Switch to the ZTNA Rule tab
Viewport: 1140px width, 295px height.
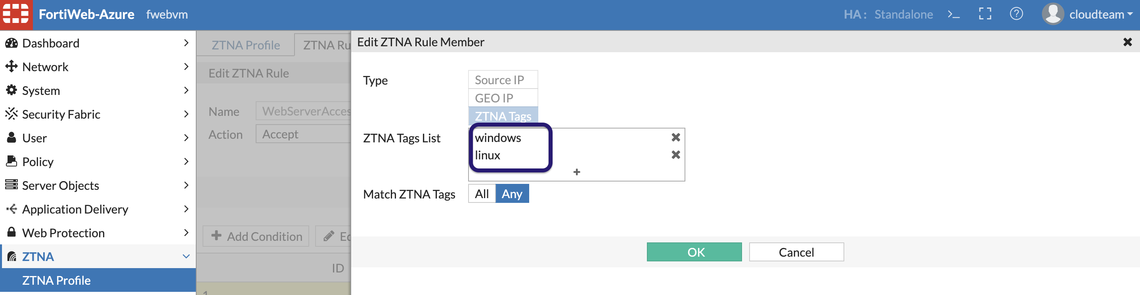[x=323, y=45]
